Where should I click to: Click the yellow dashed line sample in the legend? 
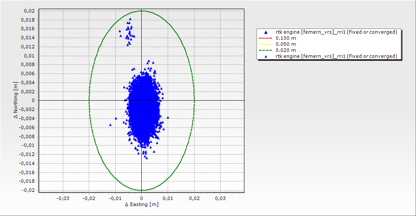266,44
